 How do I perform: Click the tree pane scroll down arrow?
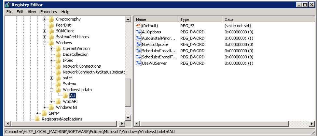(128, 118)
